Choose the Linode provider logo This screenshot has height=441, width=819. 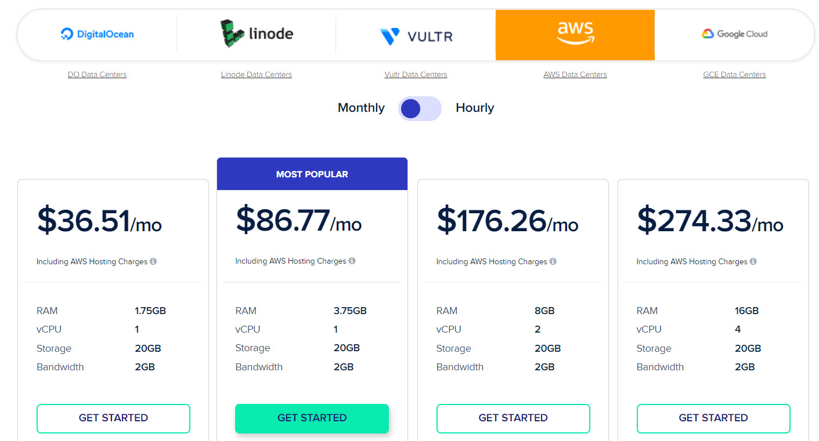tap(257, 34)
